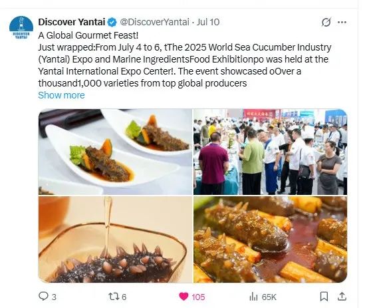Click the blue verified badge
The width and height of the screenshot is (367, 308).
112,22
